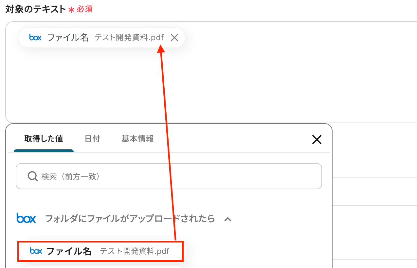The height and width of the screenshot is (268, 417).
Task: Remove the ファイル名 chip using its X icon
Action: [x=174, y=38]
